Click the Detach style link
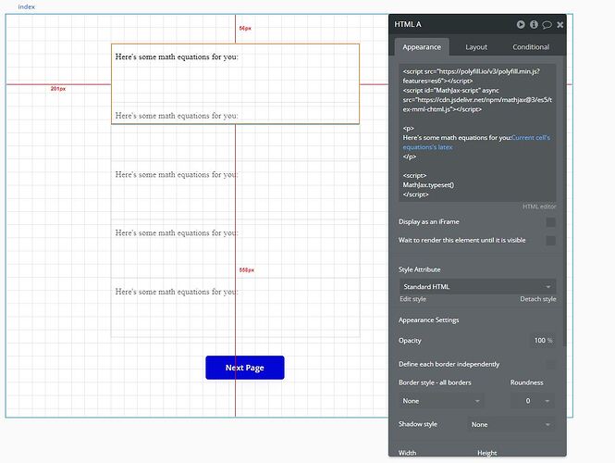This screenshot has height=463, width=615. tap(537, 299)
